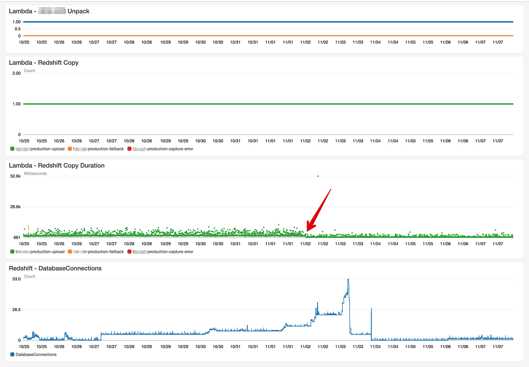Click the blue DatabaseConnections legend marker
This screenshot has width=529, height=367.
coord(12,354)
